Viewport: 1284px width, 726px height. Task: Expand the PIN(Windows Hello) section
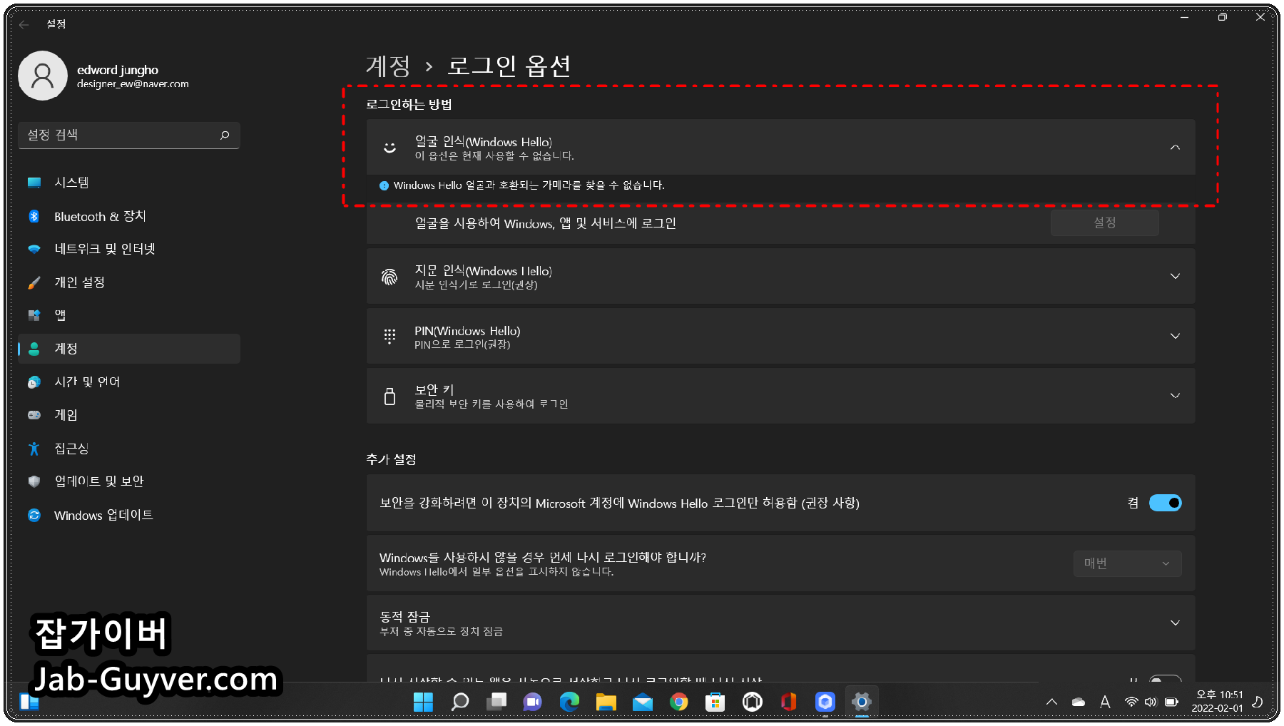(x=1174, y=336)
